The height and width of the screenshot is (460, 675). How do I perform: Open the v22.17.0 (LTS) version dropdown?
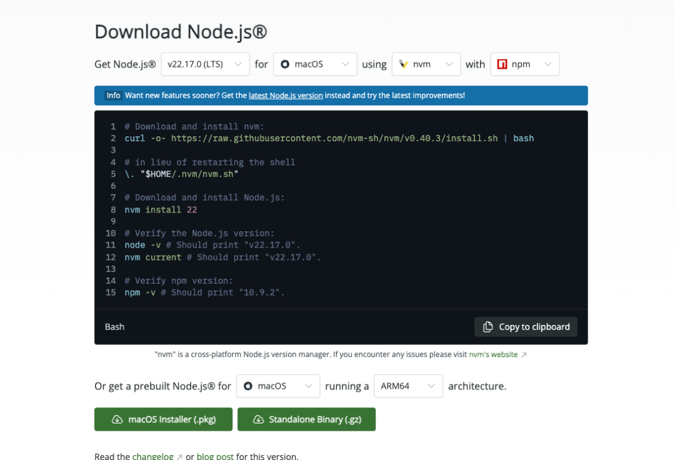pos(206,64)
